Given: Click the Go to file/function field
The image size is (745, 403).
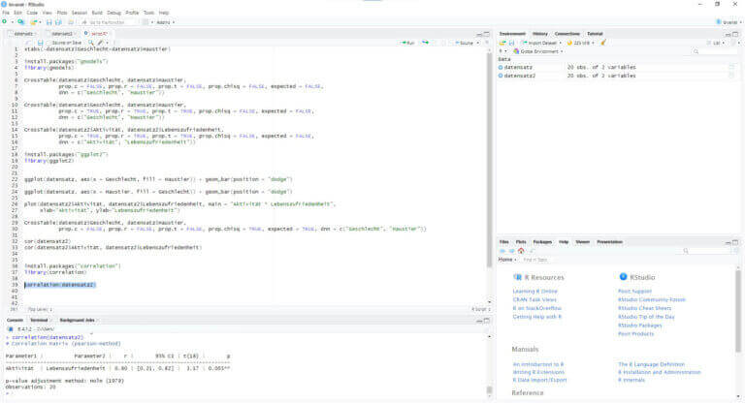Looking at the screenshot, I should point(107,22).
